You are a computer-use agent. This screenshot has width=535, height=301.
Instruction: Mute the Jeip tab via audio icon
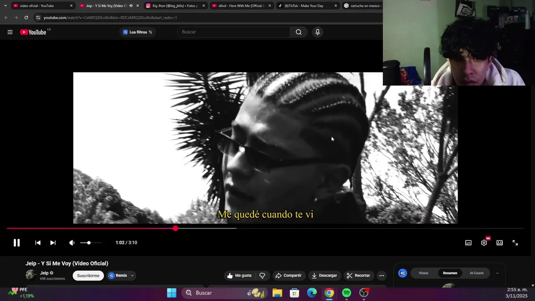[x=131, y=6]
